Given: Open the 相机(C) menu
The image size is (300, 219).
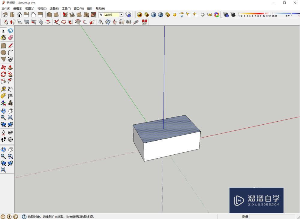Looking at the screenshot, I should pos(42,8).
